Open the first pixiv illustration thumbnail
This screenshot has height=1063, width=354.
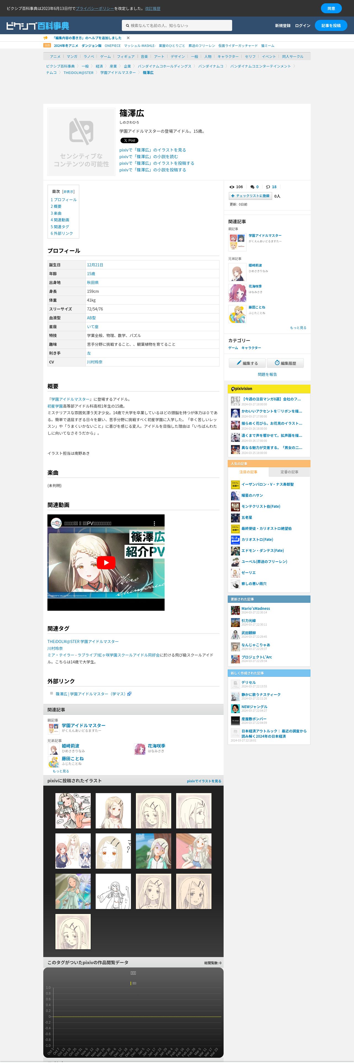73,811
